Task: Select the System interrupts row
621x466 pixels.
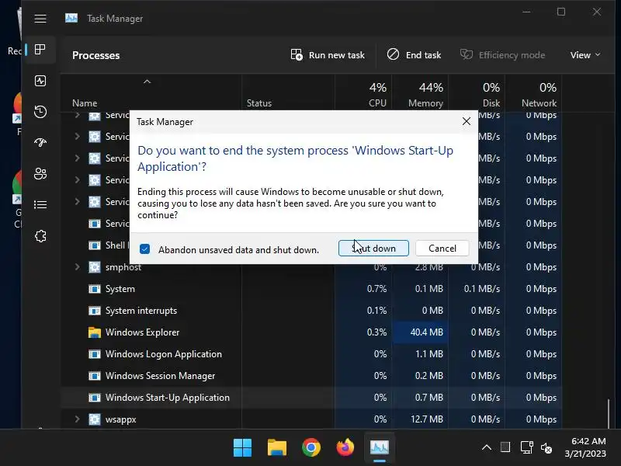Action: point(311,311)
